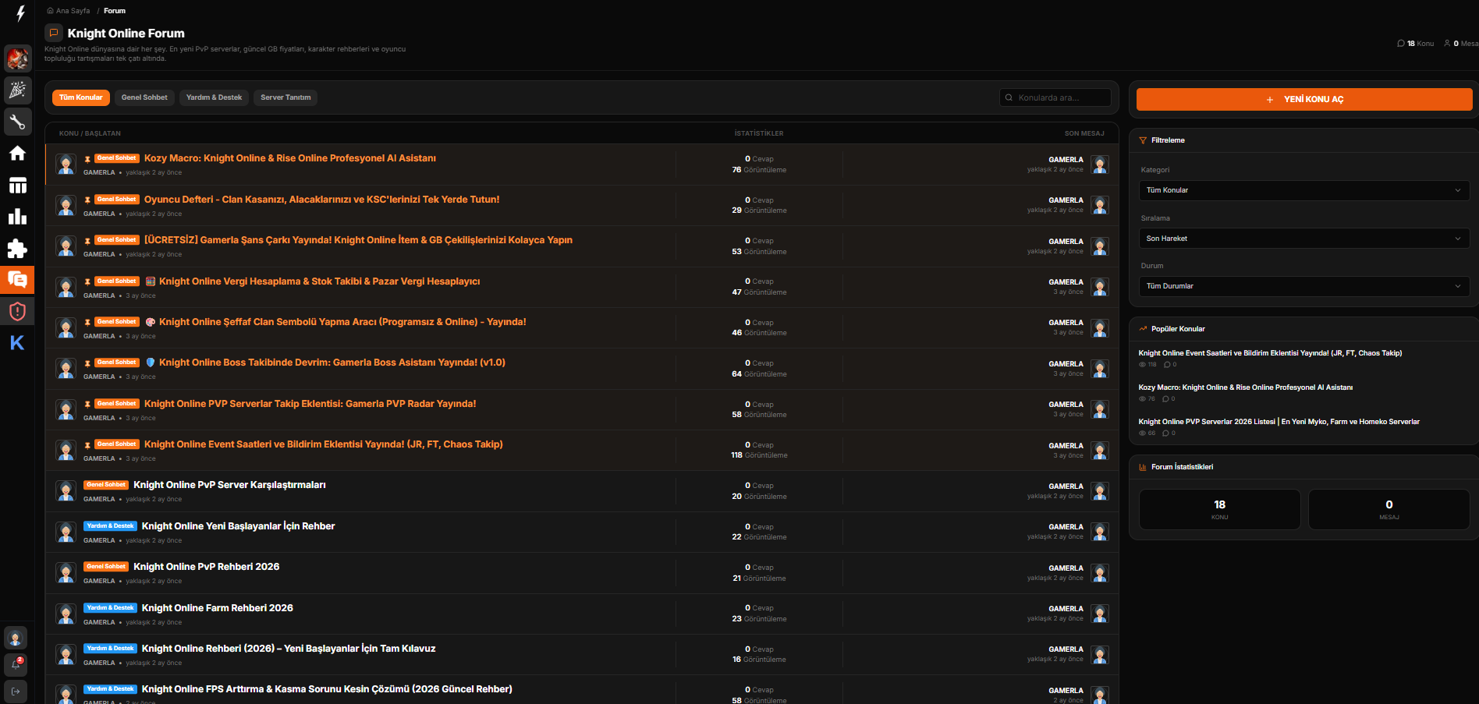Open popular topic Knight Online Event Saatleri in sidebar
Viewport: 1479px width, 704px height.
(x=1270, y=353)
